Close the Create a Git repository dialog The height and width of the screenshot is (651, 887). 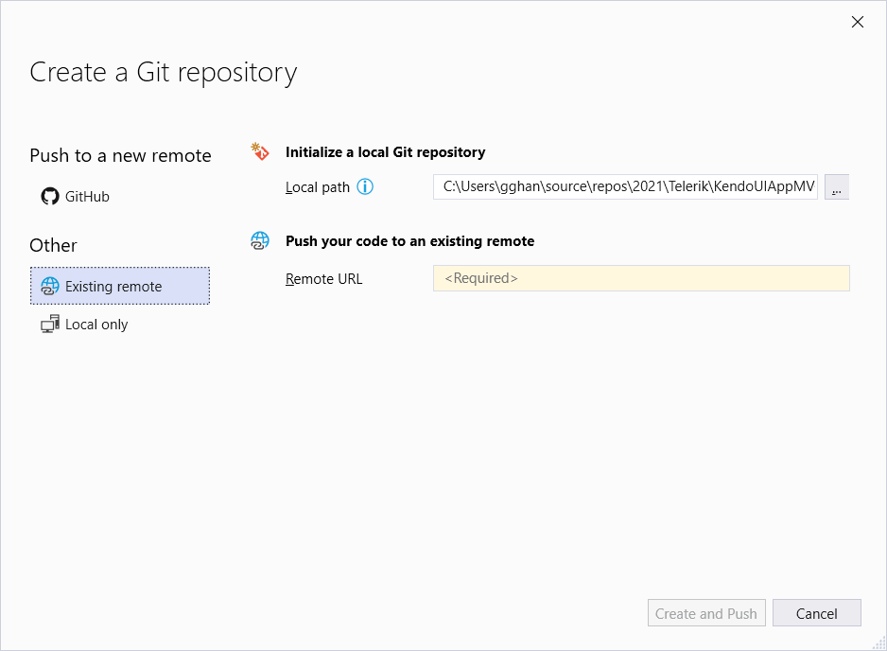[x=858, y=22]
